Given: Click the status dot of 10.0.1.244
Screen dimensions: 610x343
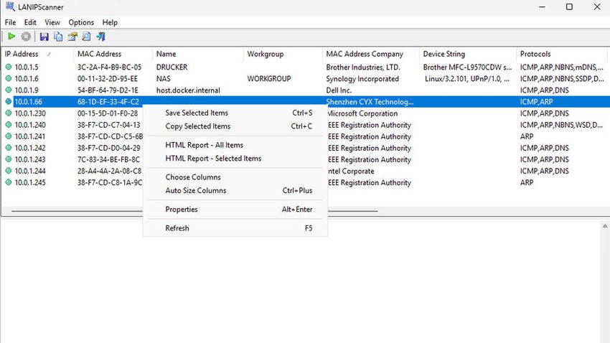Looking at the screenshot, I should (x=8, y=171).
